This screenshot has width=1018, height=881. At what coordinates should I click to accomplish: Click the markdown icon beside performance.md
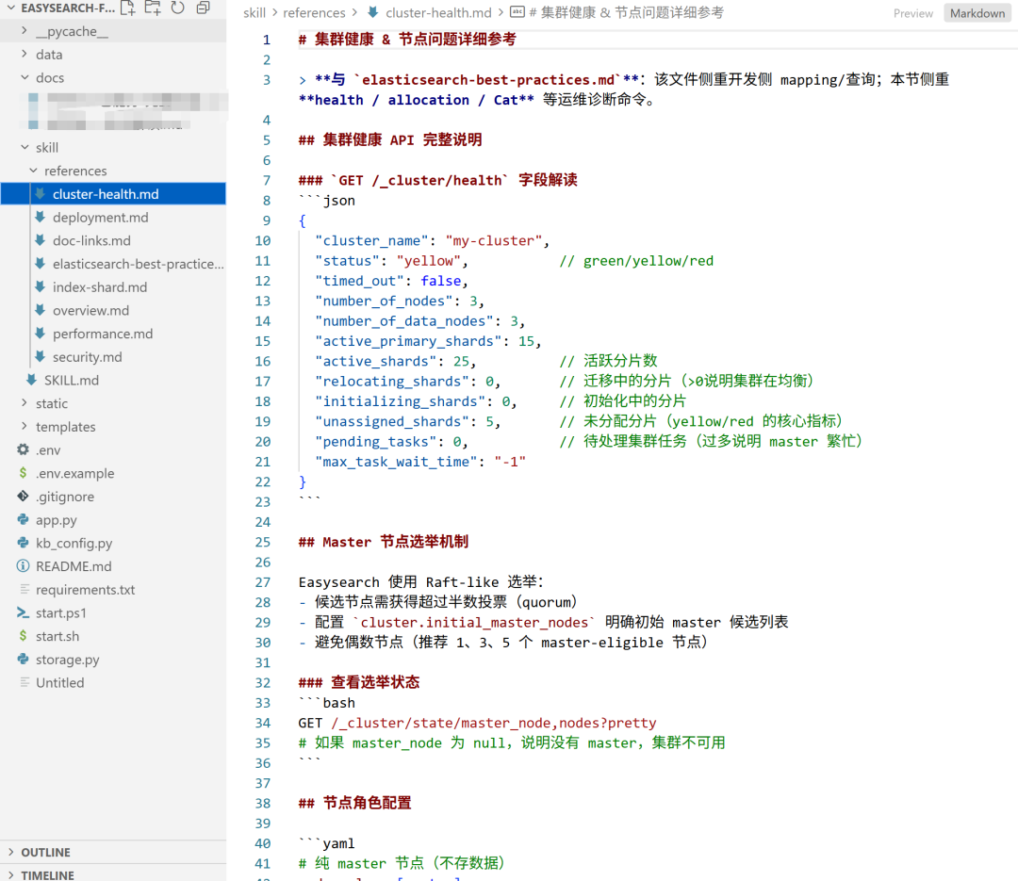click(41, 334)
